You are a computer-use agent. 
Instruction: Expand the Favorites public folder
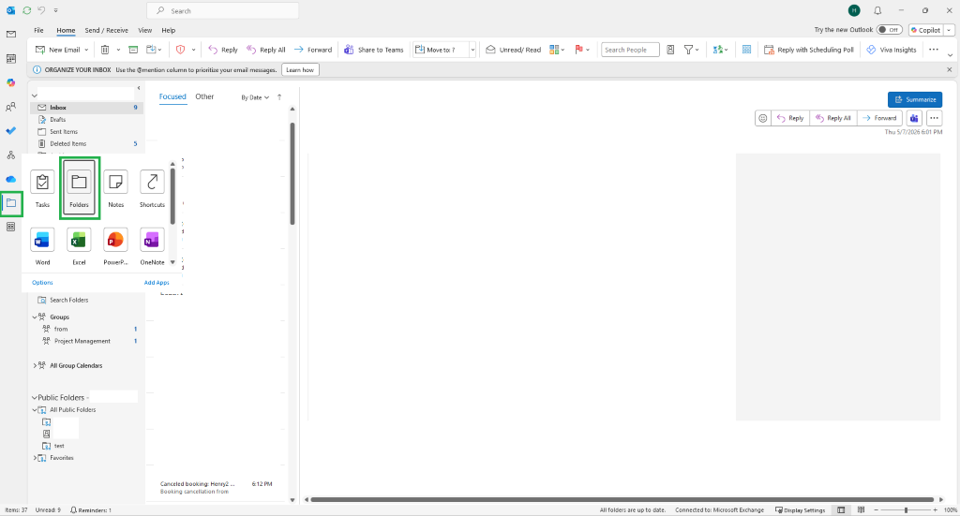[35, 458]
